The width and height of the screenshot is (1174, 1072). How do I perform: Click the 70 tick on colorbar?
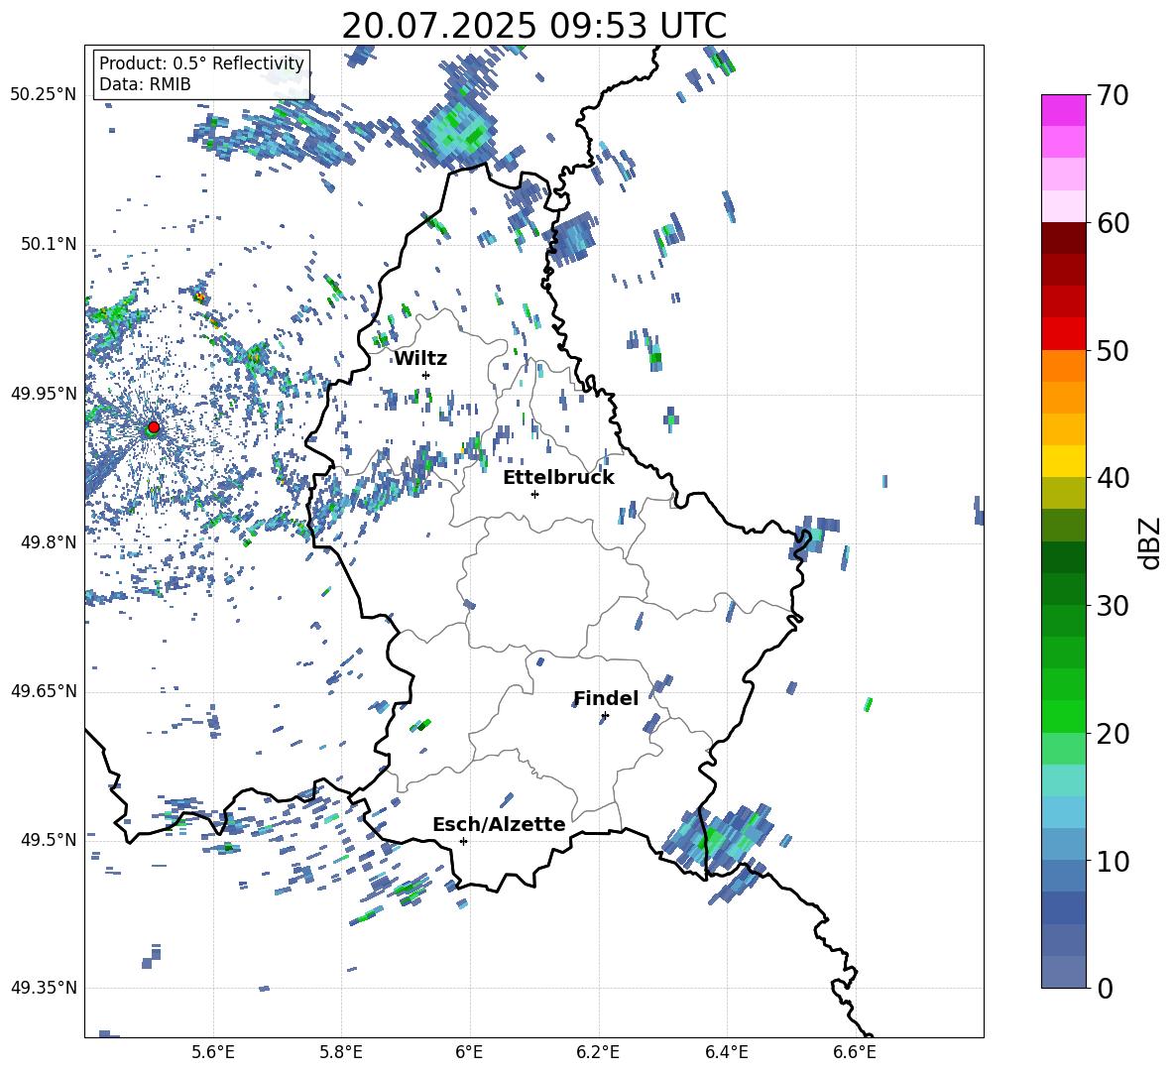pyautogui.click(x=1113, y=95)
